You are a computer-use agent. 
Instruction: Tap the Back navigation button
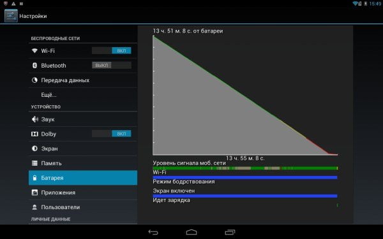point(153,232)
